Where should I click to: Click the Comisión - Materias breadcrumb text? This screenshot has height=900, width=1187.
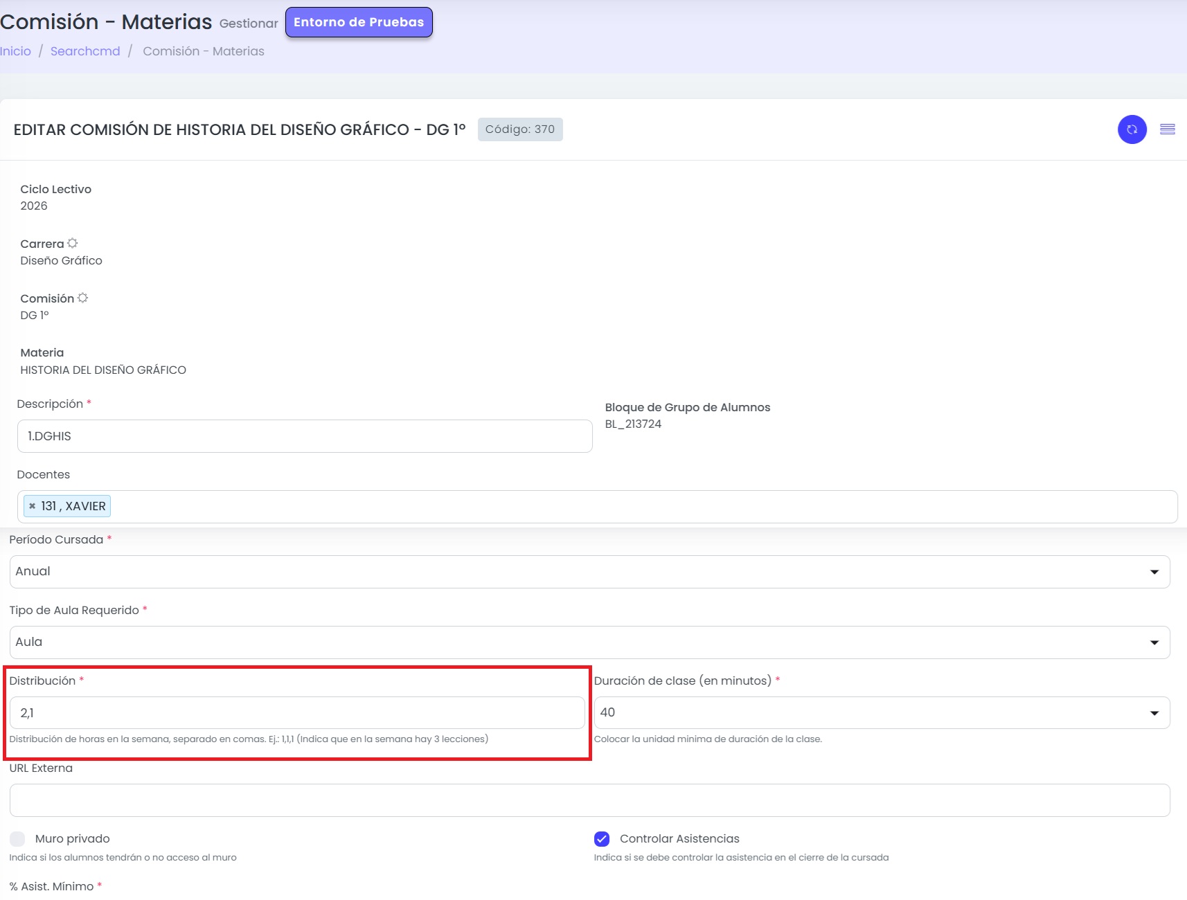[x=204, y=51]
